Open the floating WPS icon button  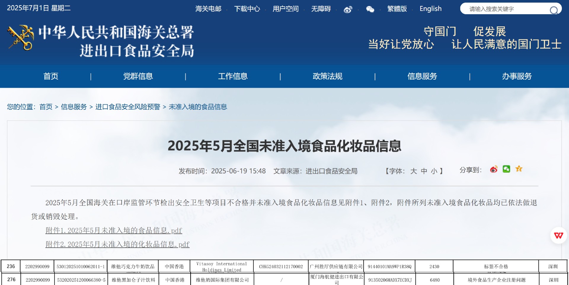(x=558, y=235)
